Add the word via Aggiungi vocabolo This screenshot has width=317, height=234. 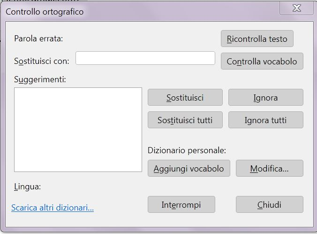pyautogui.click(x=189, y=169)
